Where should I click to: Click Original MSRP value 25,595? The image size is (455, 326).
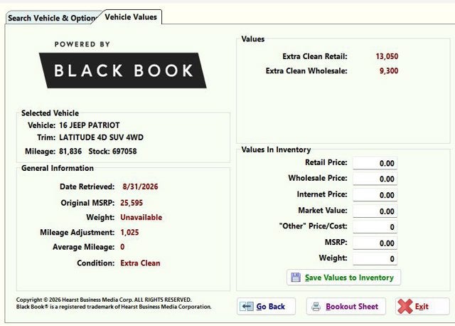coord(132,203)
